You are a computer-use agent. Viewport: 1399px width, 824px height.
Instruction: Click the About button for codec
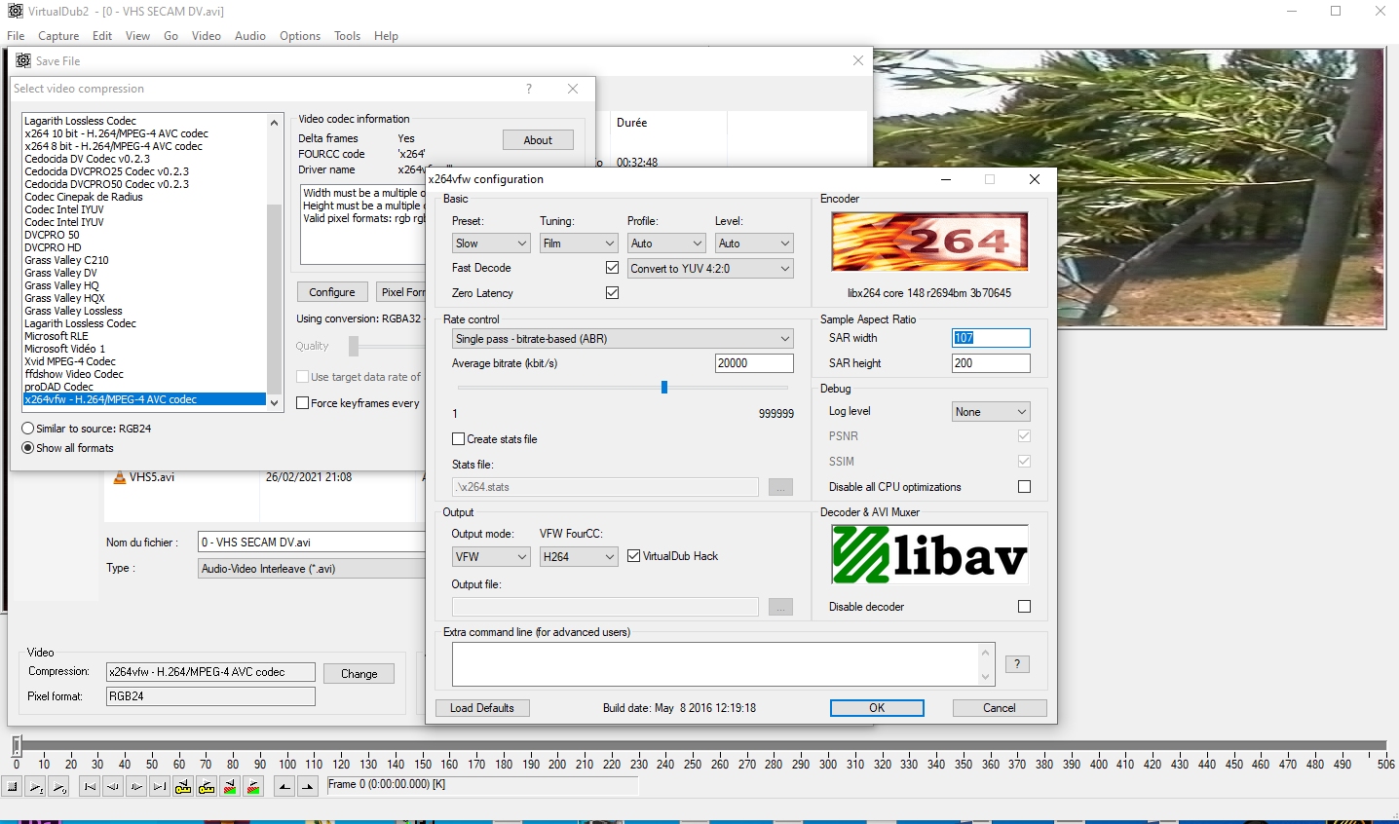[x=538, y=140]
